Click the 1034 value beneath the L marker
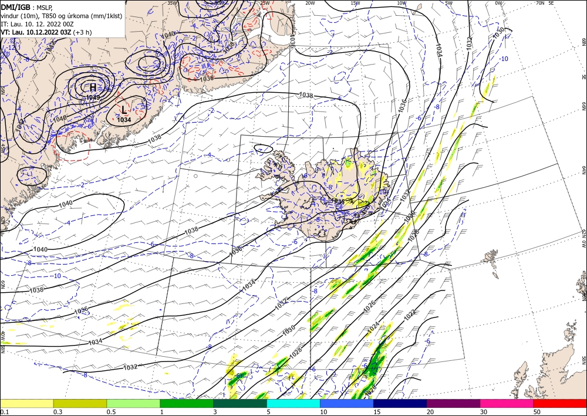 click(124, 120)
